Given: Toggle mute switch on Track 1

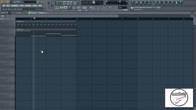Looking at the screenshot, I should [13, 27].
